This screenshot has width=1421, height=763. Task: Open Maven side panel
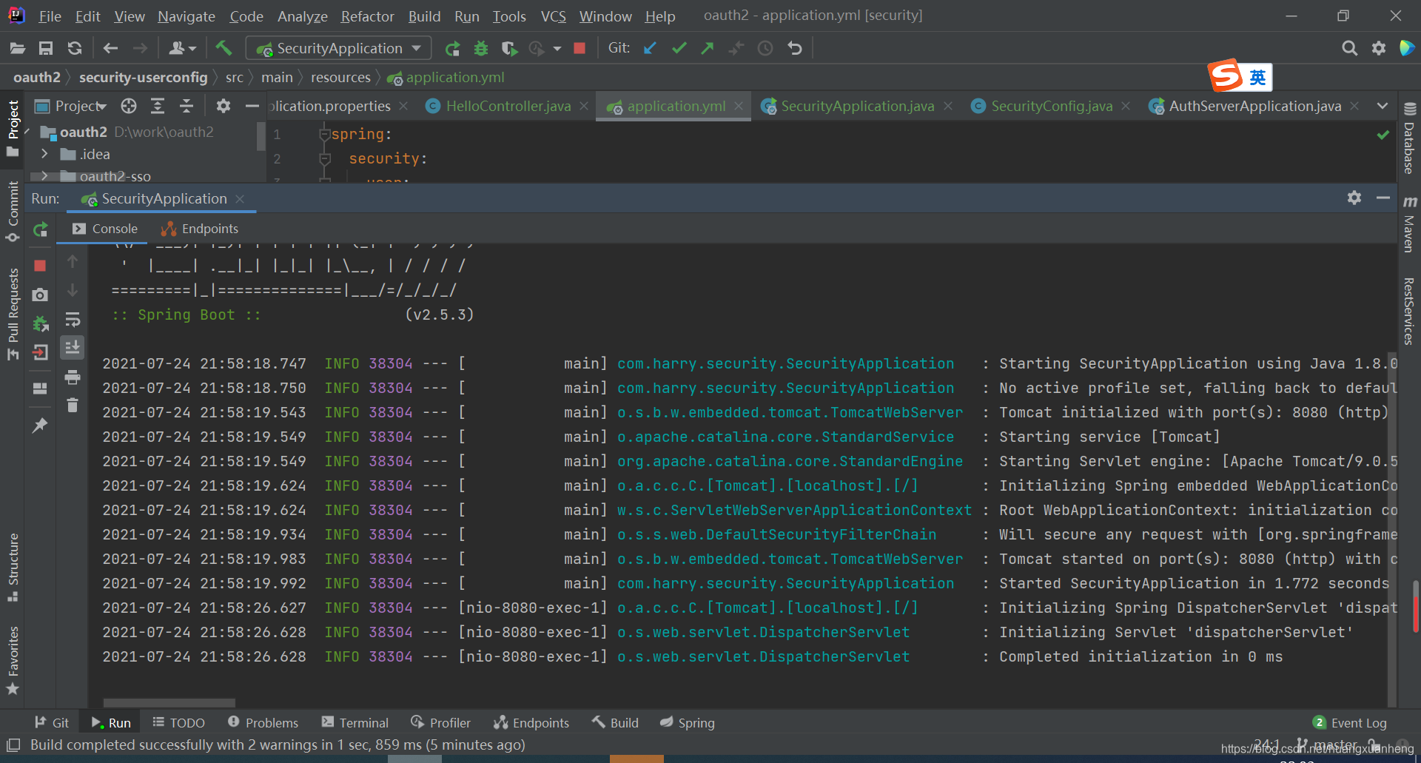click(x=1409, y=224)
